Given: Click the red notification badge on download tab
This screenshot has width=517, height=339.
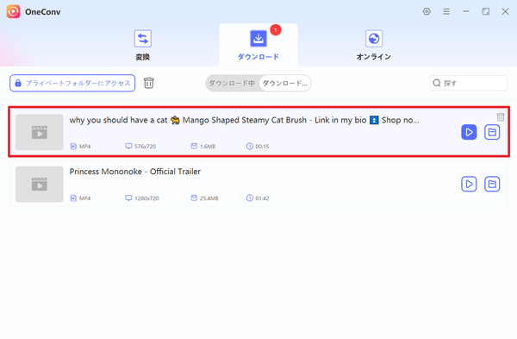Looking at the screenshot, I should click(x=276, y=30).
